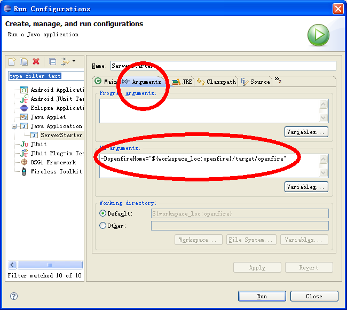This screenshot has width=347, height=310.
Task: Click the working directory Variables... button
Action: pyautogui.click(x=304, y=240)
